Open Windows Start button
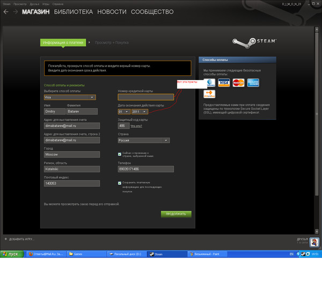This screenshot has width=322, height=287. click(12, 254)
